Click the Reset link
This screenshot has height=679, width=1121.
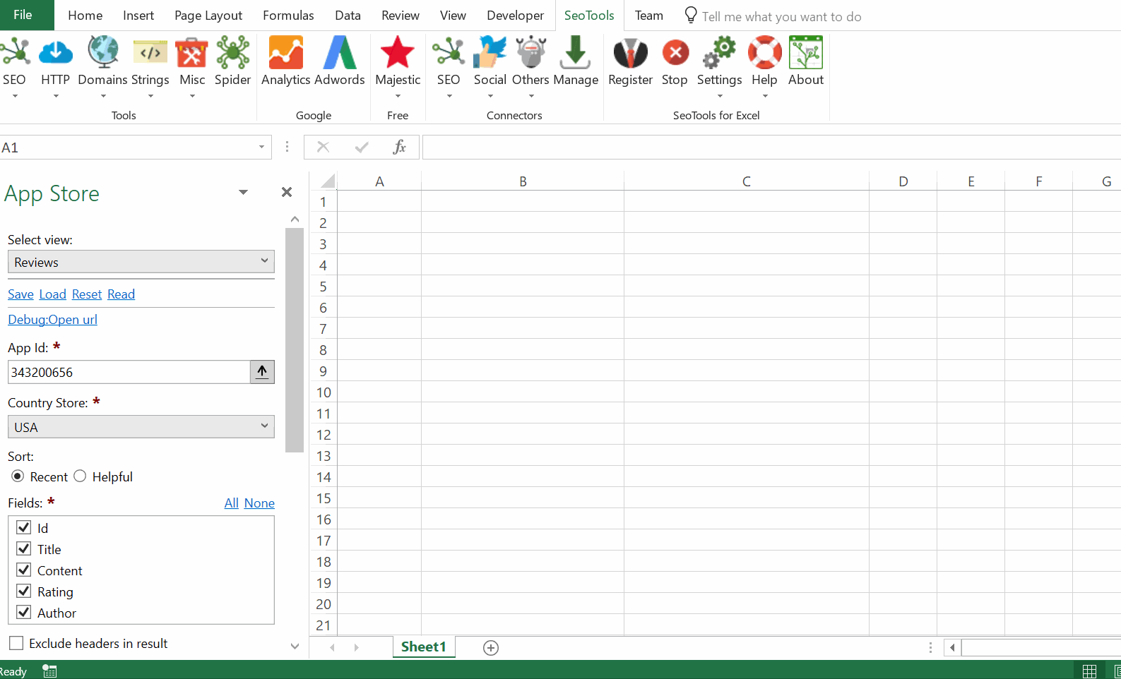click(87, 294)
